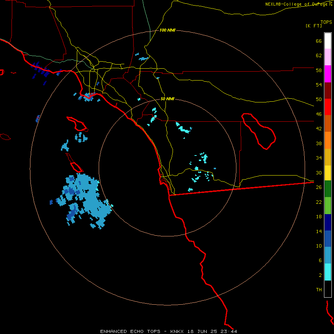Click the dark red 54 kft swatch
Screen dimensions: 334x334
point(328,90)
